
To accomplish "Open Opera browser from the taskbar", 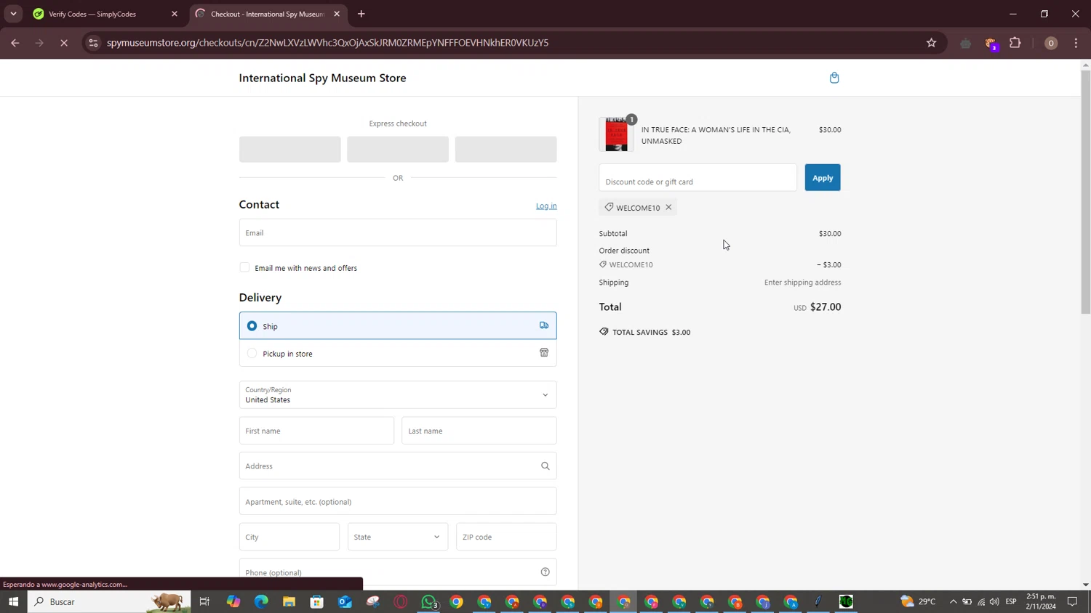I will 401,601.
